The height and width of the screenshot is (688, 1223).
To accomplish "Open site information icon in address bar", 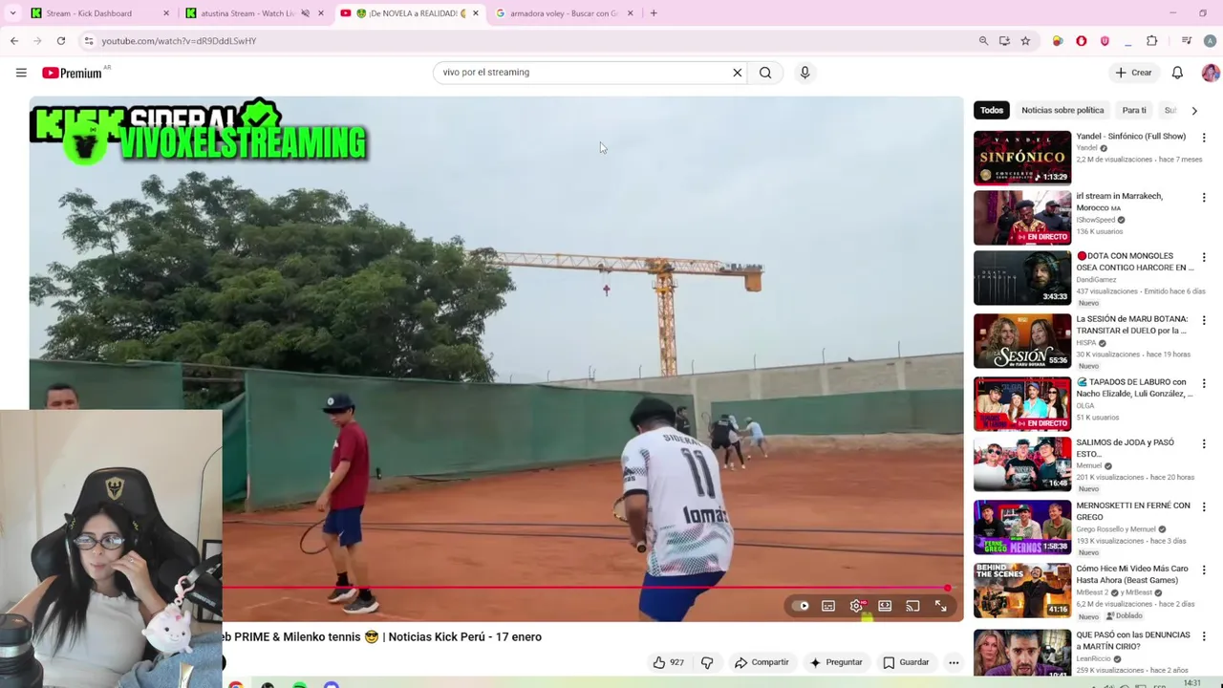I will 89,41.
